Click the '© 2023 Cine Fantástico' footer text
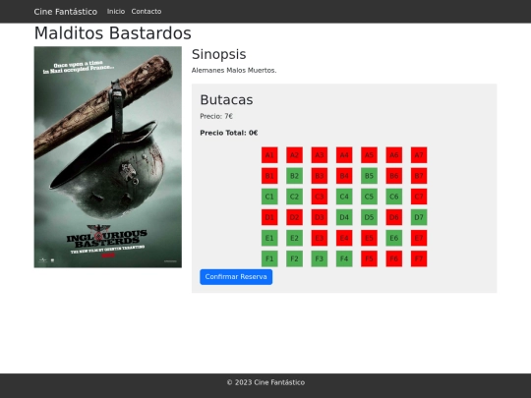531x398 pixels. 265,382
